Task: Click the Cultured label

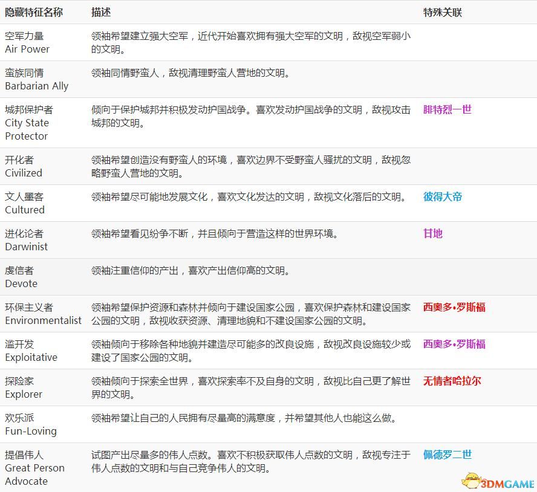Action: pyautogui.click(x=25, y=210)
